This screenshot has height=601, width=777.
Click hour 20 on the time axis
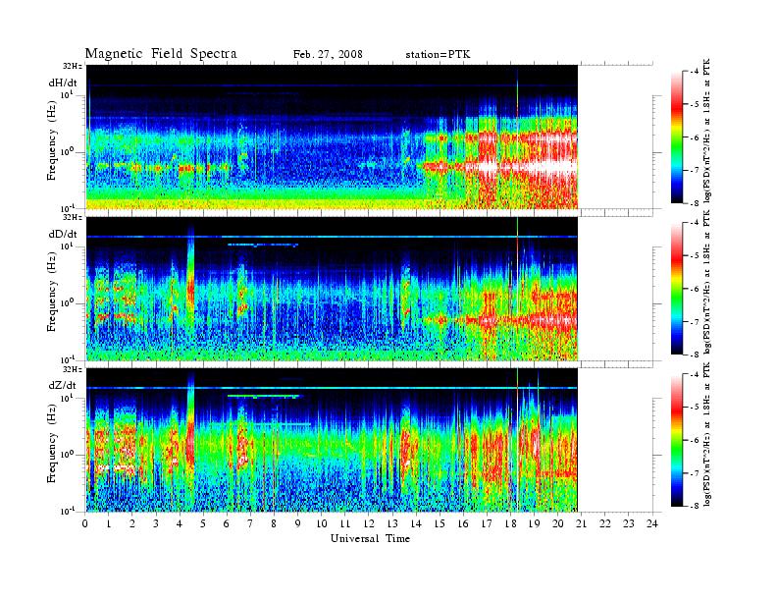coord(558,524)
